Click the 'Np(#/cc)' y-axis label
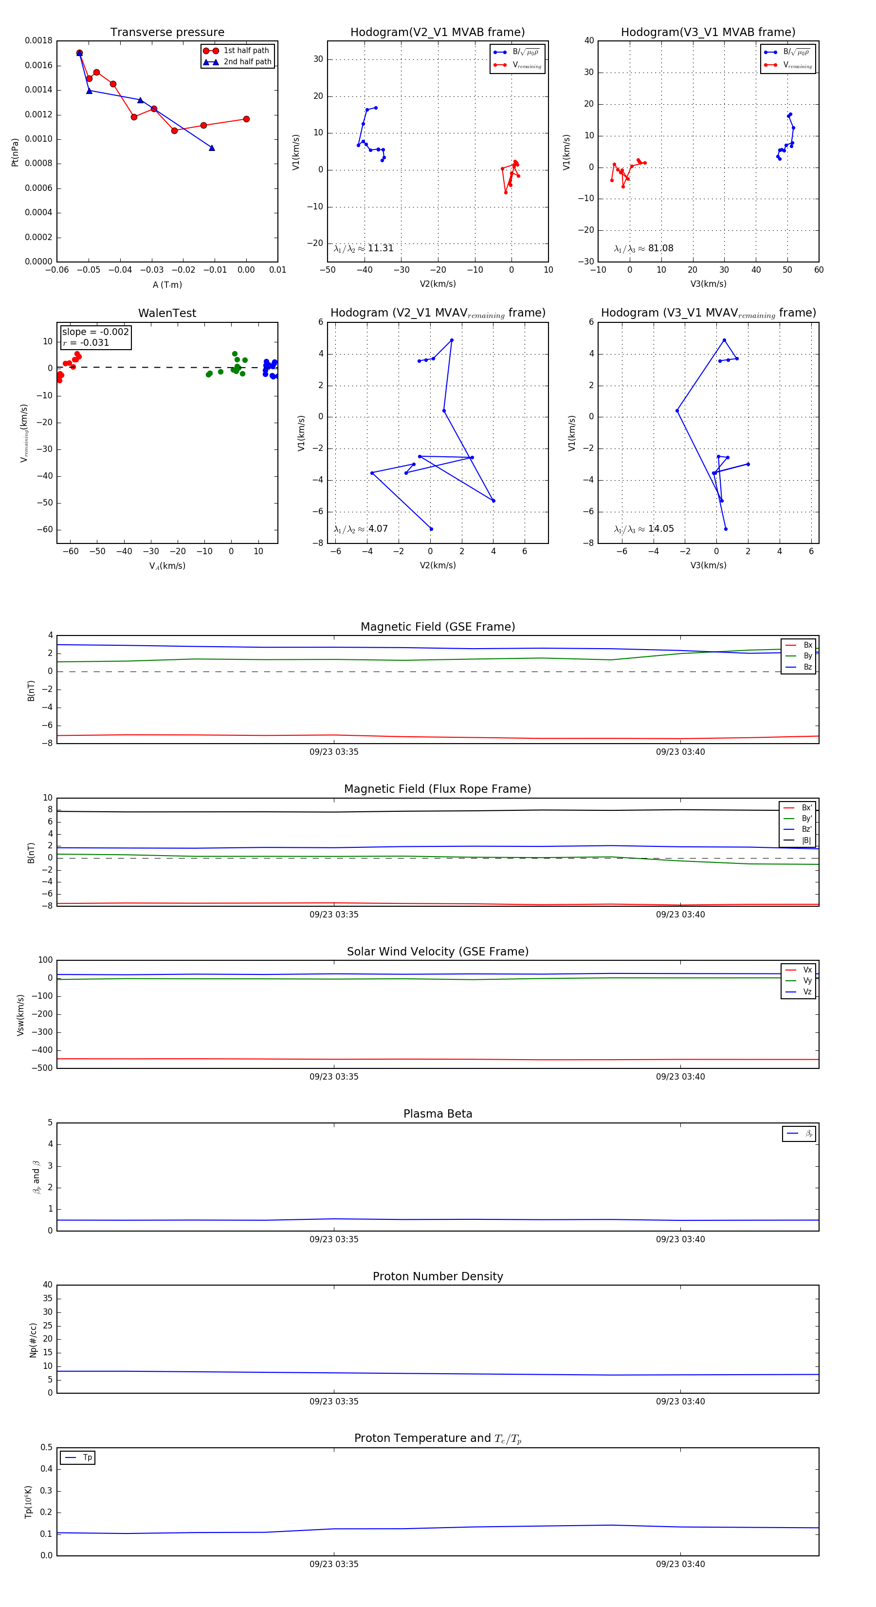 [33, 1340]
